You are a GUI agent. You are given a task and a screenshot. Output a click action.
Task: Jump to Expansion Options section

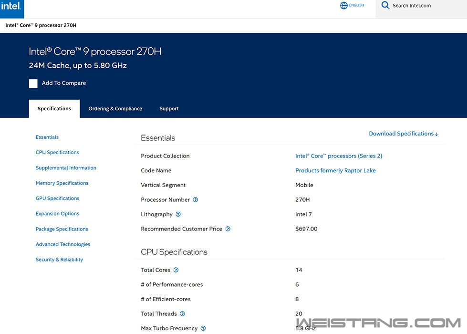(58, 214)
